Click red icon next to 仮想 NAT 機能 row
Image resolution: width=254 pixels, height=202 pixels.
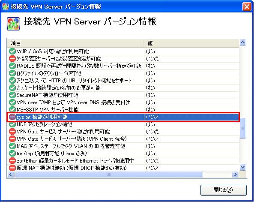(x=12, y=168)
